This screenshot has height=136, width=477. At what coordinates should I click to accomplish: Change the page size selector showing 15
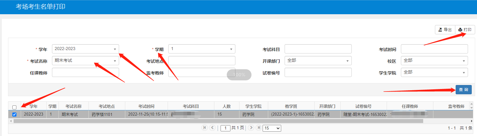pos(272,128)
